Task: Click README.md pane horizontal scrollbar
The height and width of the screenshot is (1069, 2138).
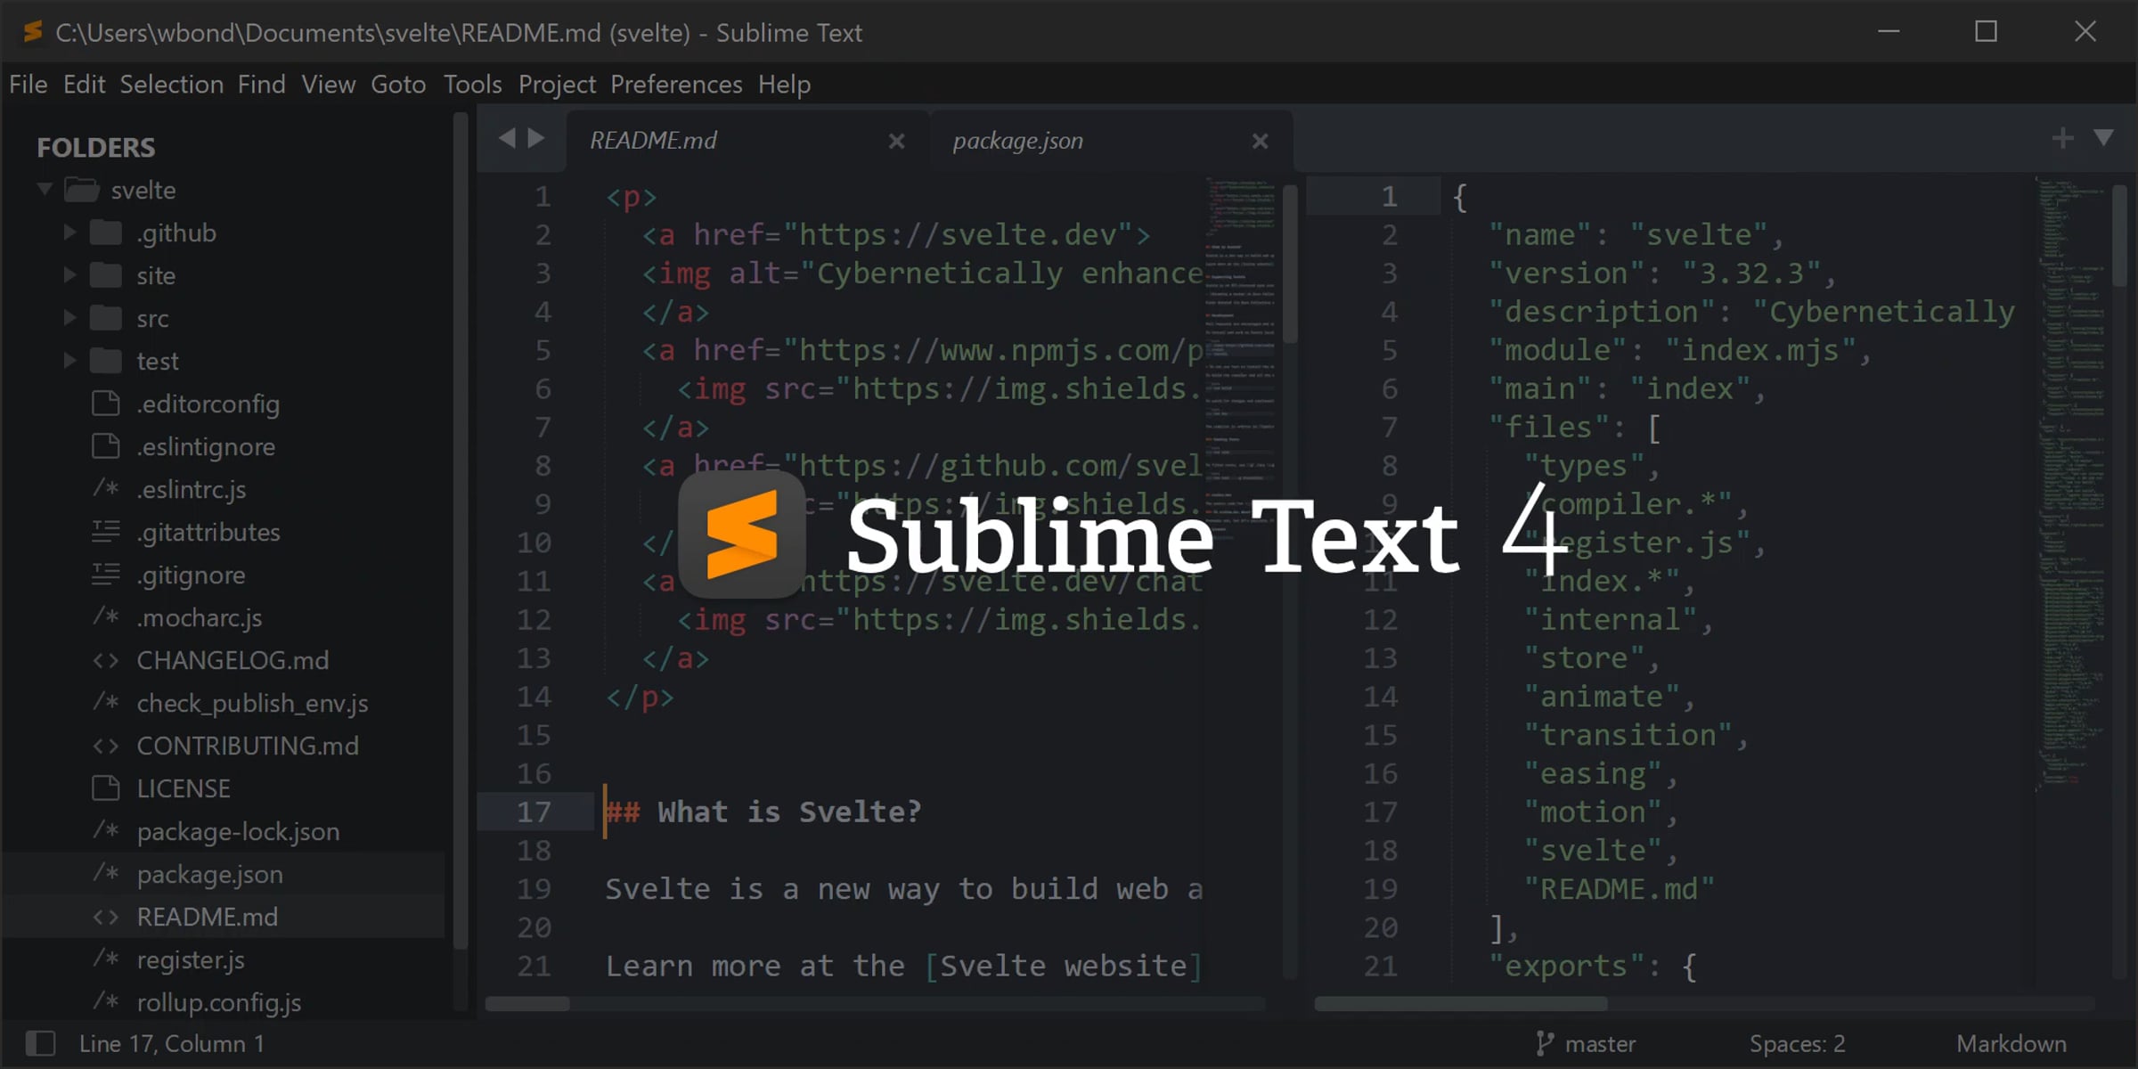Action: click(526, 1004)
